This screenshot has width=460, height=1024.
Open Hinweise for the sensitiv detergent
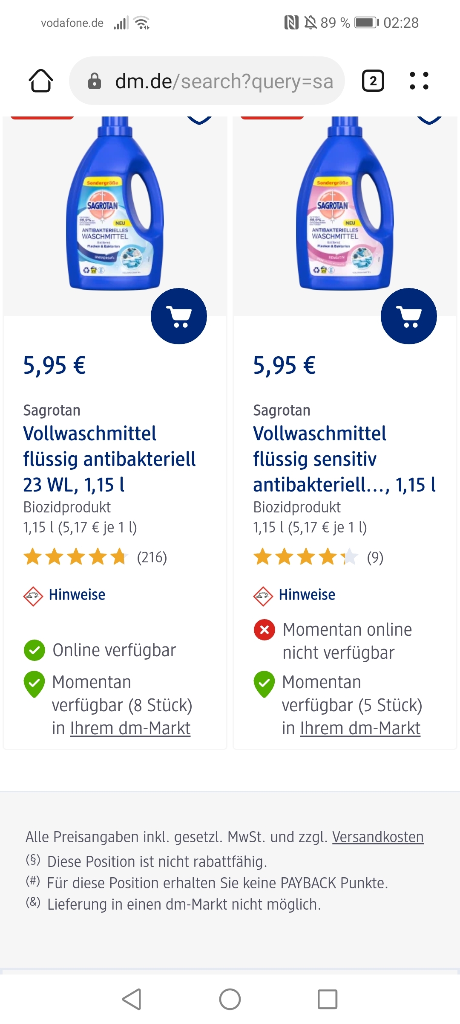[307, 595]
